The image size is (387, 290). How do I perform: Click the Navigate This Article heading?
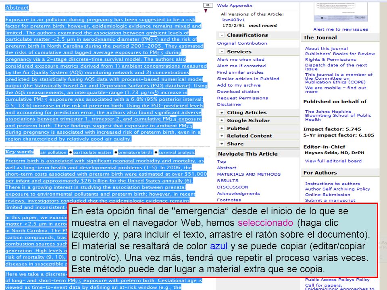coord(248,154)
